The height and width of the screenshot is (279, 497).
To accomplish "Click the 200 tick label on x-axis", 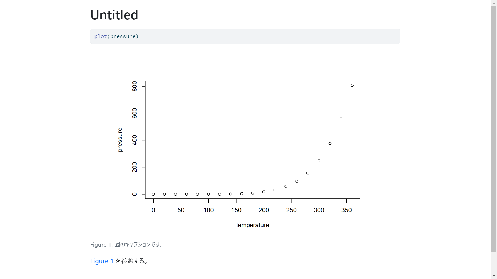I will click(264, 210).
